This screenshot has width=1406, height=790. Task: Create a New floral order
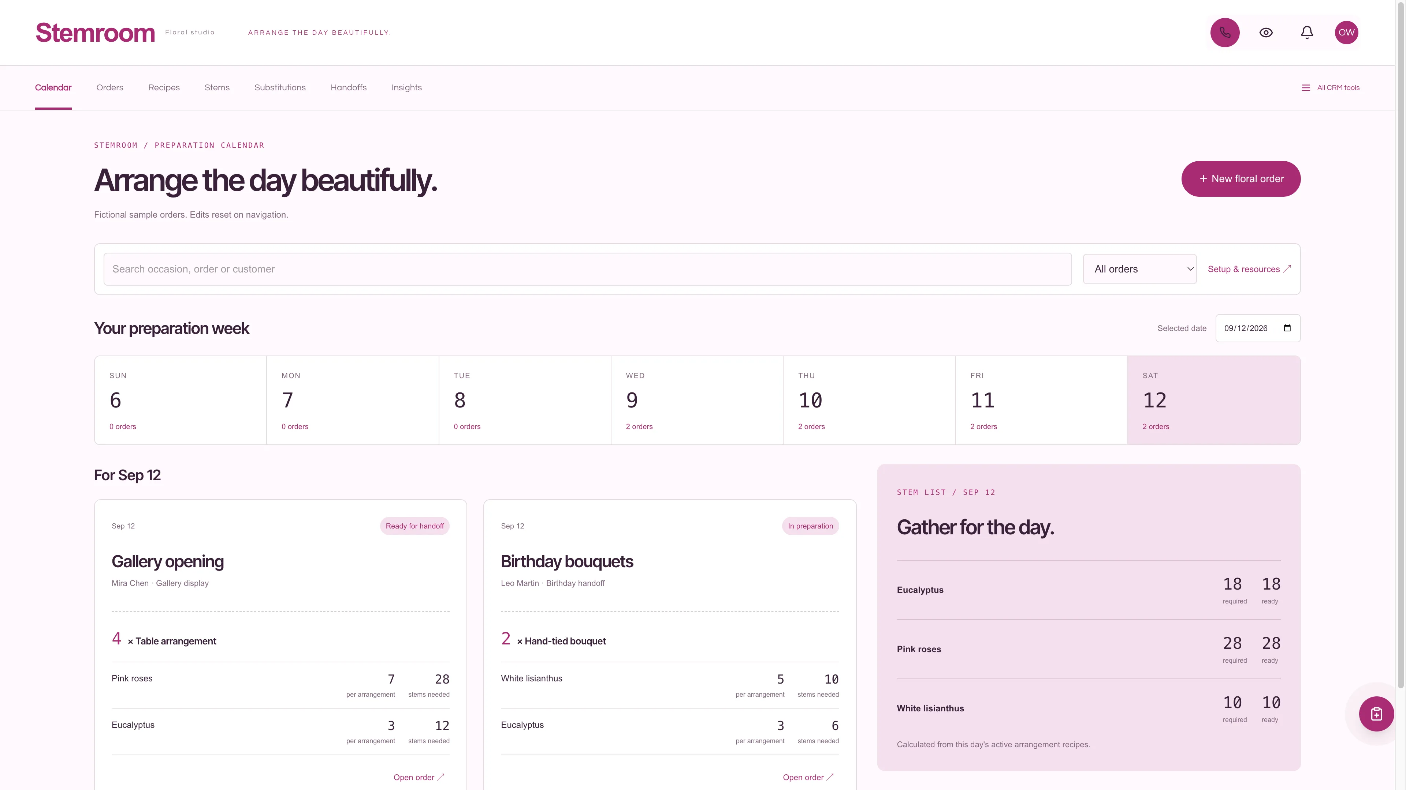tap(1241, 179)
